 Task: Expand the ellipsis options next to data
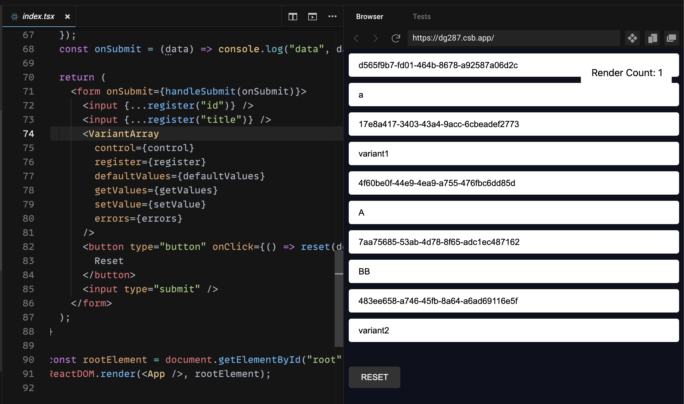coord(168,55)
